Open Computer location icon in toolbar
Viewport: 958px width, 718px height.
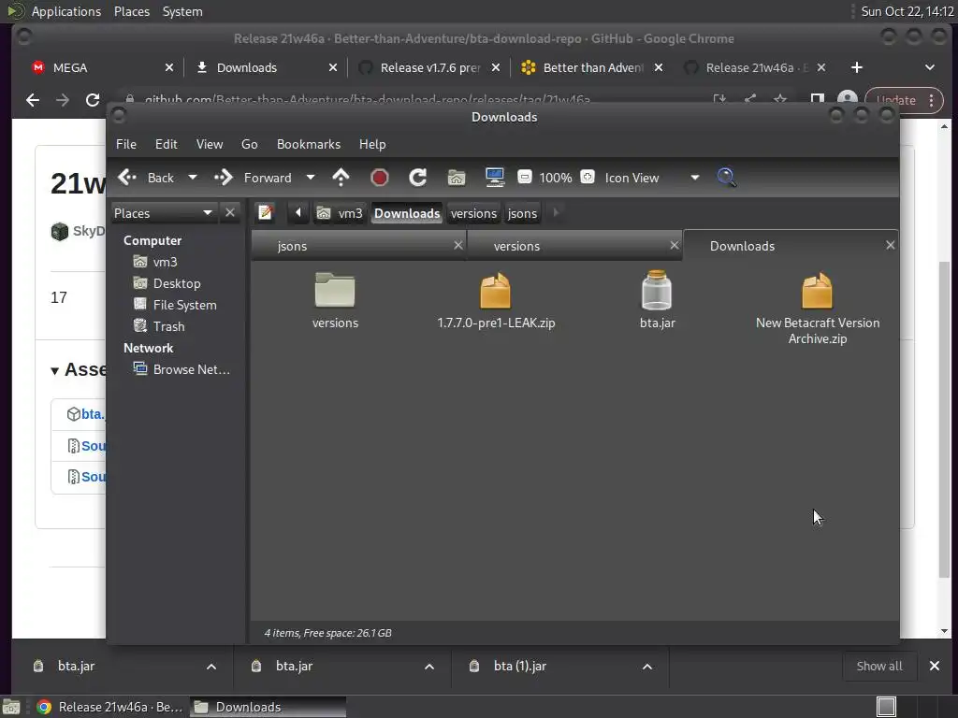(x=495, y=178)
